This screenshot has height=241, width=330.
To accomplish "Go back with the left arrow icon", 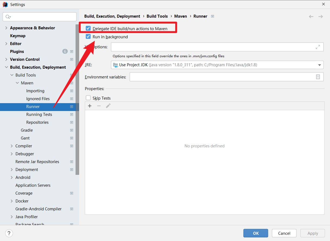I will pyautogui.click(x=311, y=17).
